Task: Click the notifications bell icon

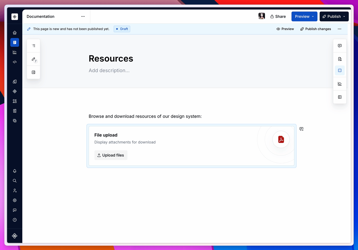Action: [x=15, y=171]
